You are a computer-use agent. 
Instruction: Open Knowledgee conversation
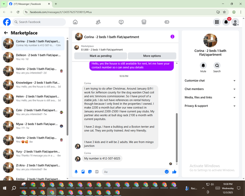[33, 85]
